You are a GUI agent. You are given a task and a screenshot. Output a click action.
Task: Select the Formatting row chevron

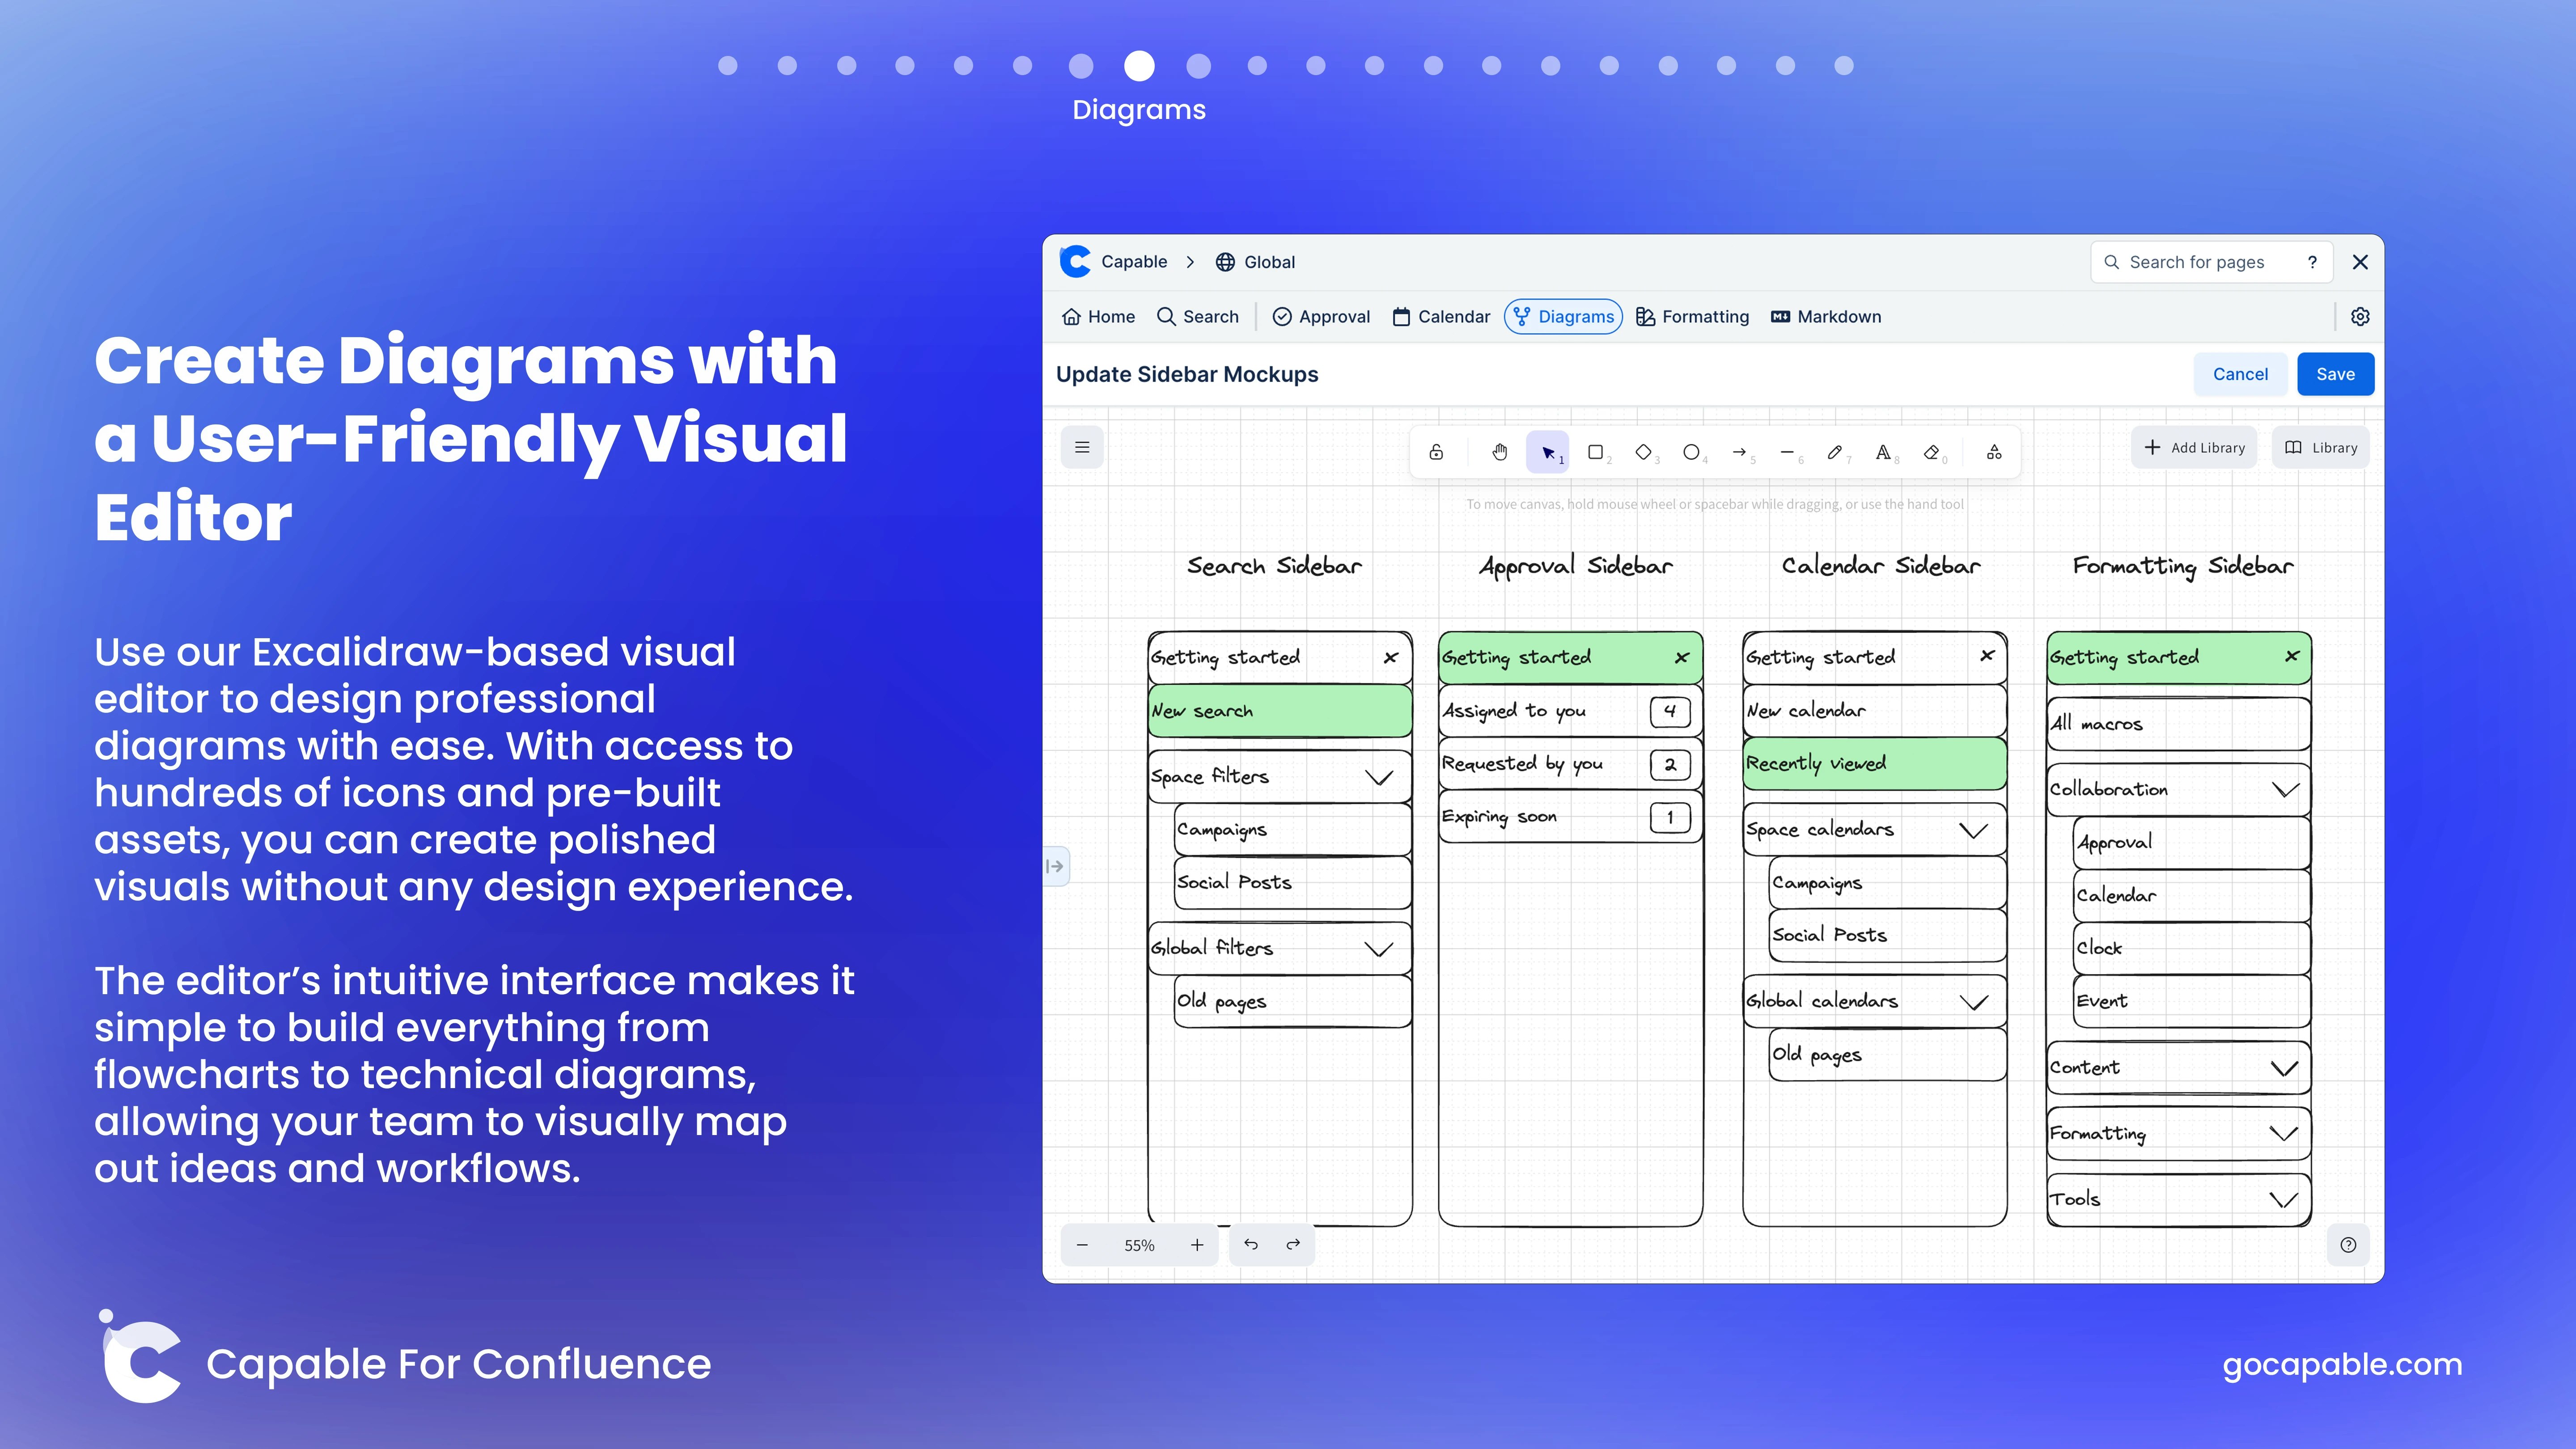(x=2284, y=1134)
